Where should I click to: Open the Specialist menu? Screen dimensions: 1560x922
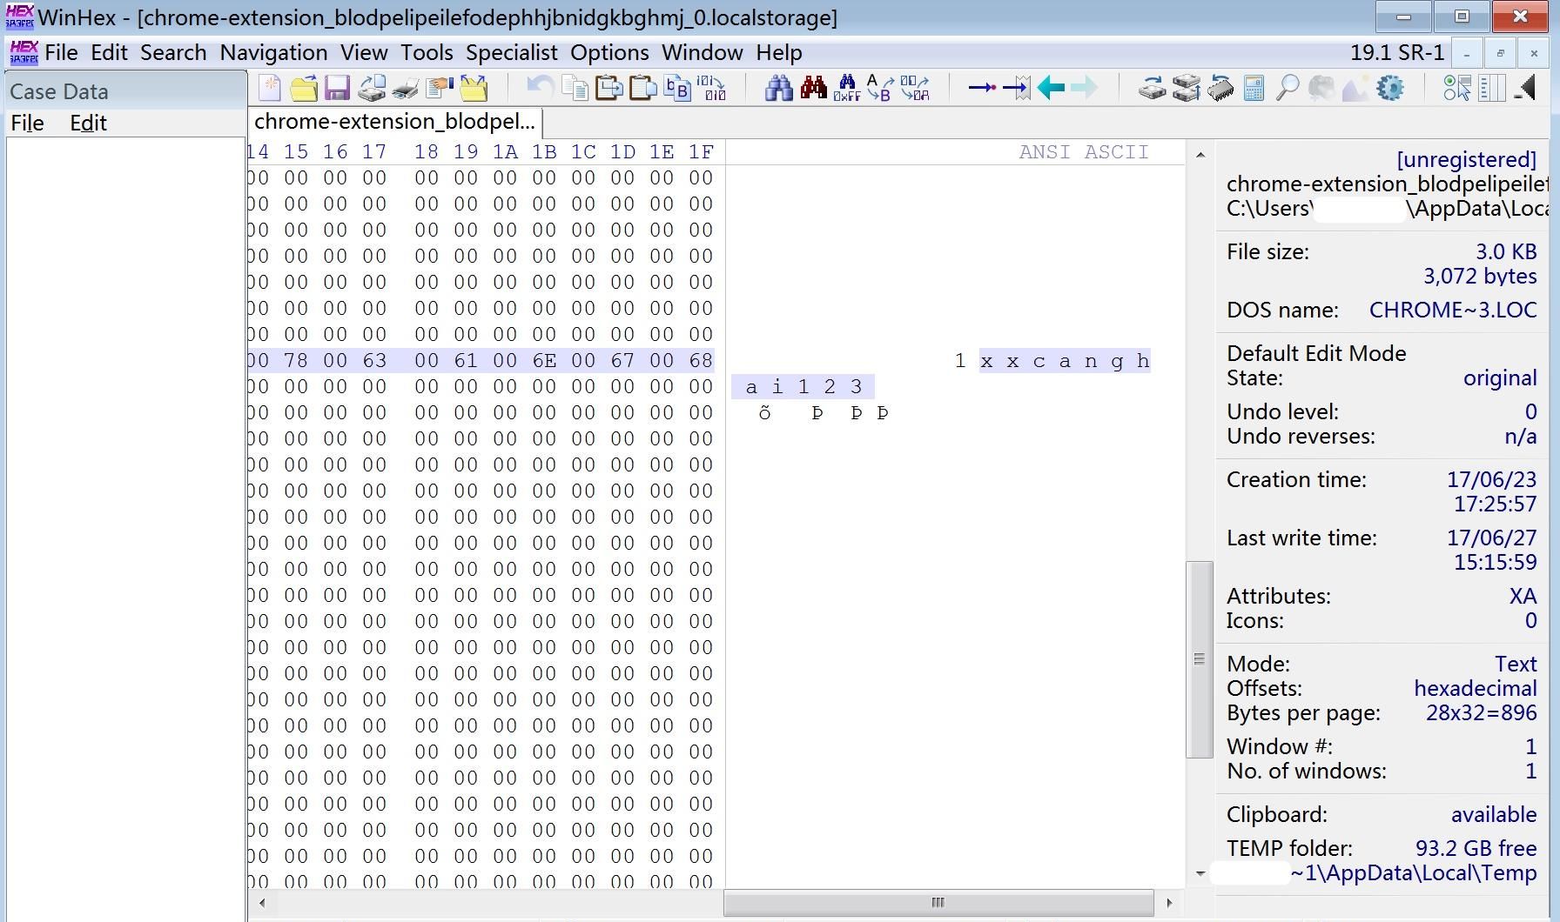512,53
